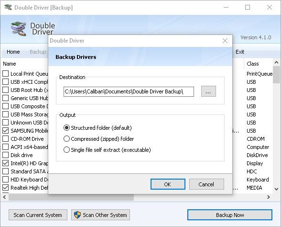Uncheck the Intel(R) HD Graphics driver
This screenshot has width=281, height=227.
click(6, 163)
